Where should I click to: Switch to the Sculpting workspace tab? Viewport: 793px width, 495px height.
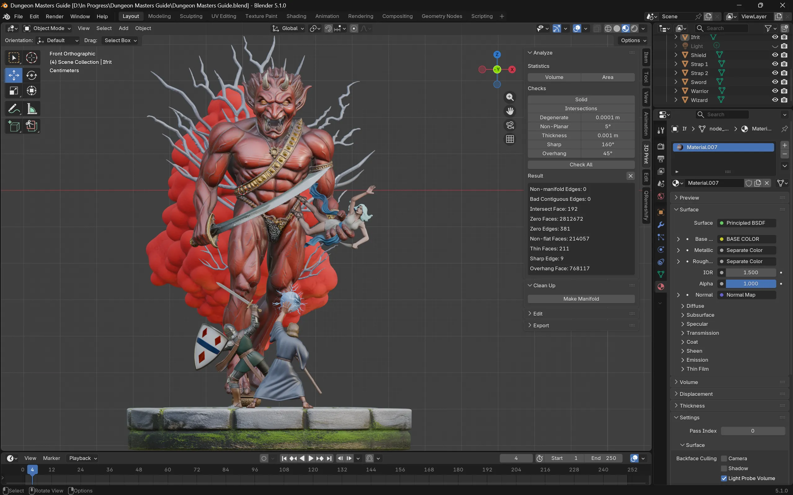(x=191, y=16)
